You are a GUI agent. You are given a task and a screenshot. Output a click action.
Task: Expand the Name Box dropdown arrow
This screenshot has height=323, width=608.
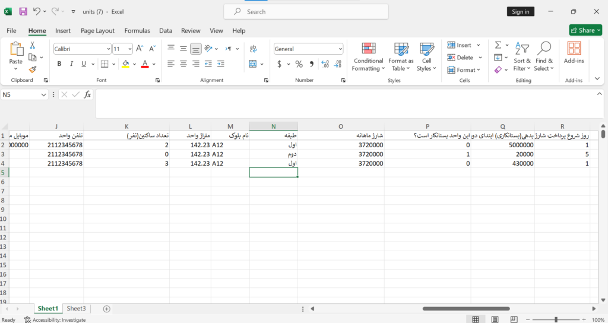(43, 94)
